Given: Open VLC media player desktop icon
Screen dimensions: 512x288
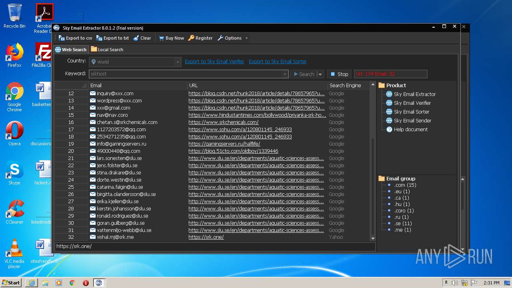Looking at the screenshot, I should tap(14, 254).
